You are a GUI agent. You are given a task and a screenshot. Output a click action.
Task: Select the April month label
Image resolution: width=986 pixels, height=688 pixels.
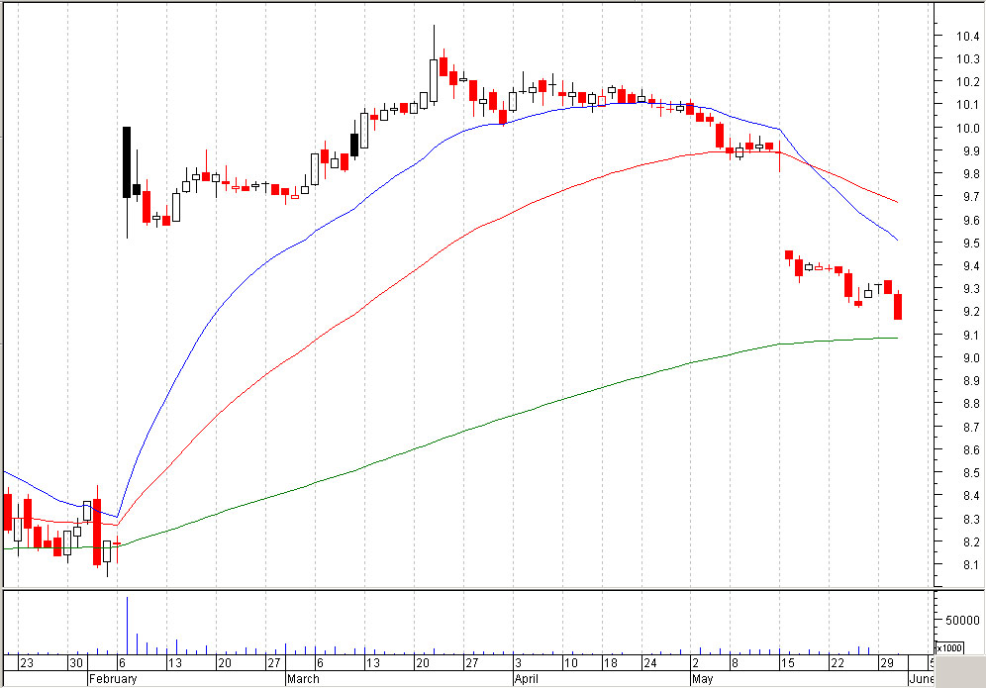526,679
